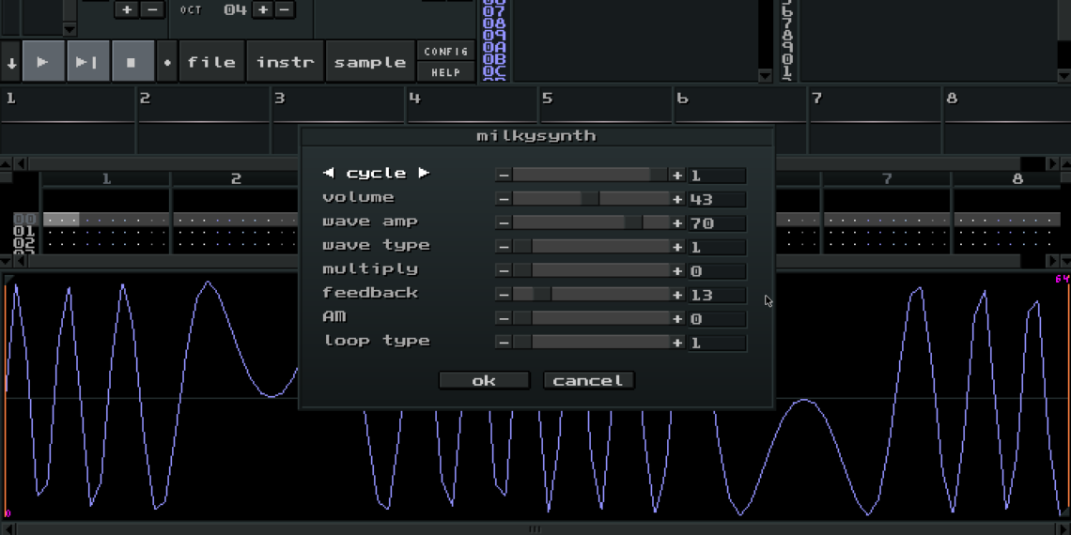This screenshot has height=535, width=1071.
Task: Increase AM with plus
Action: (x=677, y=319)
